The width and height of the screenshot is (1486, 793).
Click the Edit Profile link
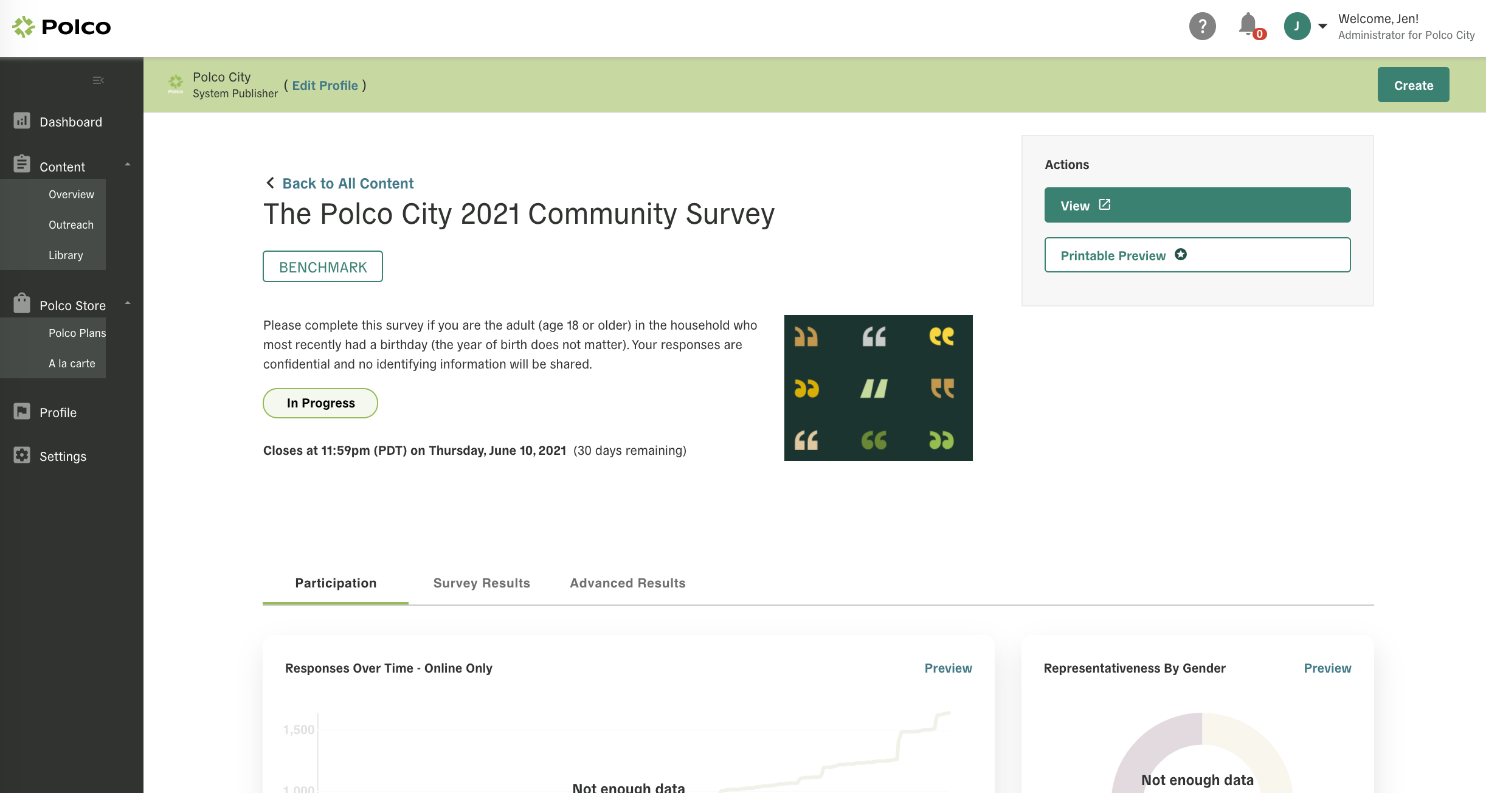pos(324,85)
